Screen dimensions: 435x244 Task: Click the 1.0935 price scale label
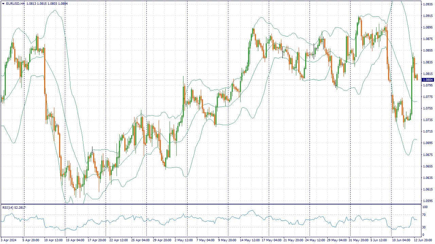(428, 4)
